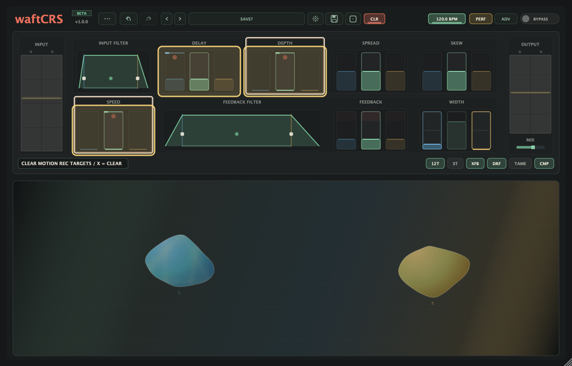Screen dimensions: 572x366
Task: Switch to the PERF view
Action: coord(481,19)
